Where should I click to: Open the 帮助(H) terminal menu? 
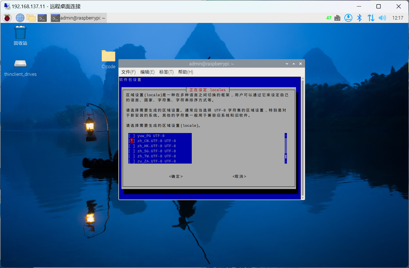[186, 72]
